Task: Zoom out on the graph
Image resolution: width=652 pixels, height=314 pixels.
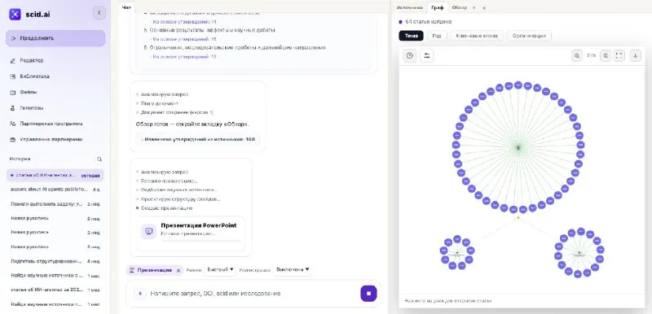Action: 577,55
